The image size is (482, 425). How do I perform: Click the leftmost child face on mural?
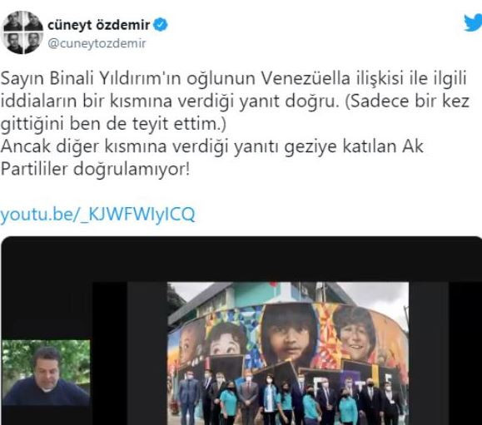190,341
